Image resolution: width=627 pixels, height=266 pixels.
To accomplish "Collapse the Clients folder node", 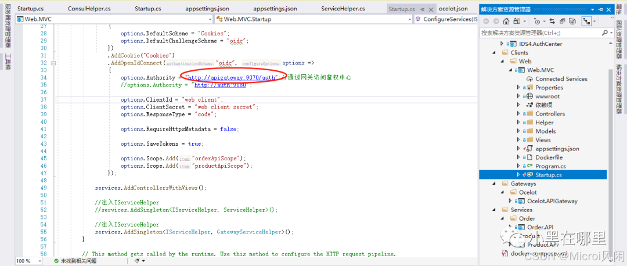I will click(493, 52).
